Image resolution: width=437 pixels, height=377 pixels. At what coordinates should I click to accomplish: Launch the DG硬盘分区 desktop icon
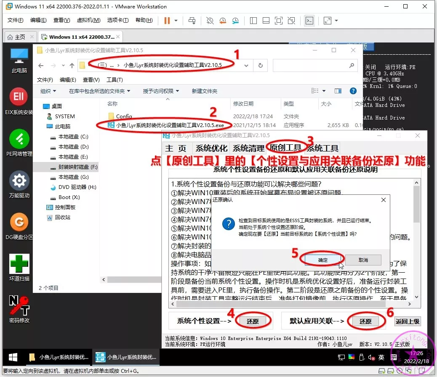coord(19,223)
